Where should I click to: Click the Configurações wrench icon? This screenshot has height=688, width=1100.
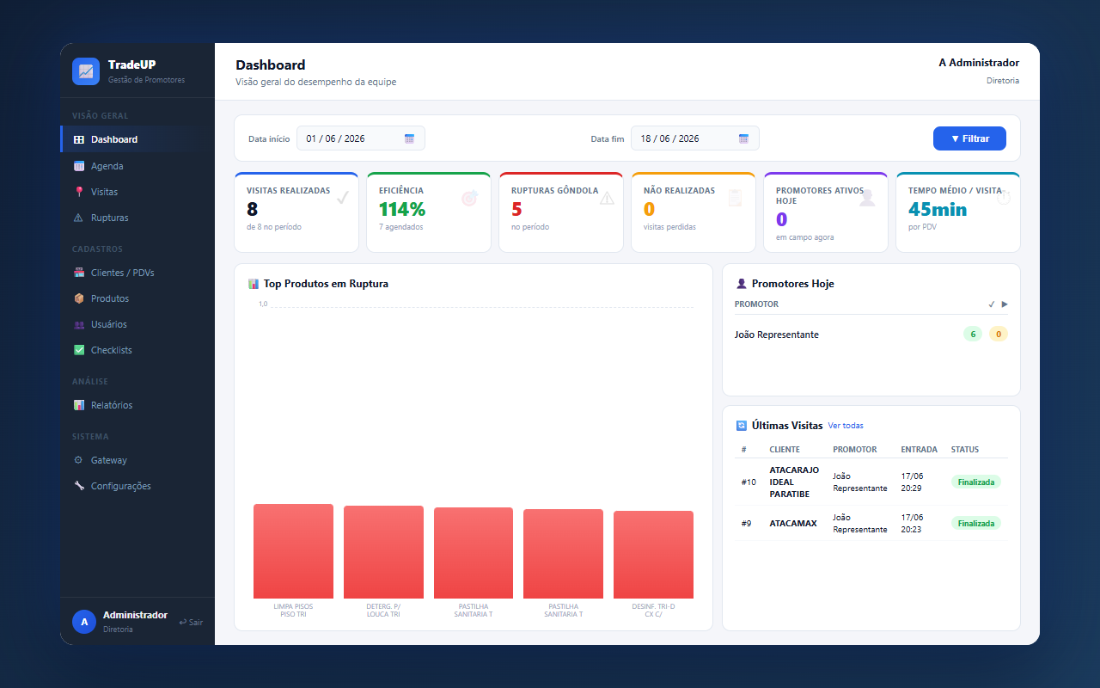point(79,486)
